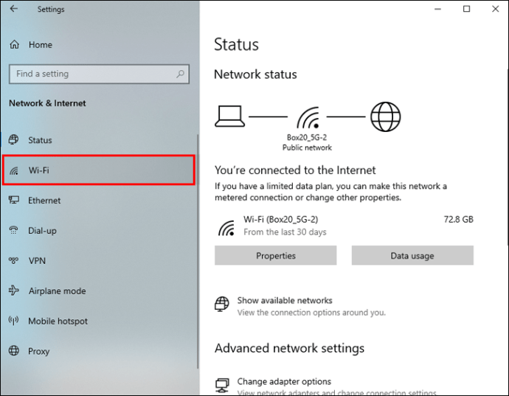Viewport: 509px width, 396px height.
Task: Click the Status globe icon in sidebar
Action: coord(13,140)
